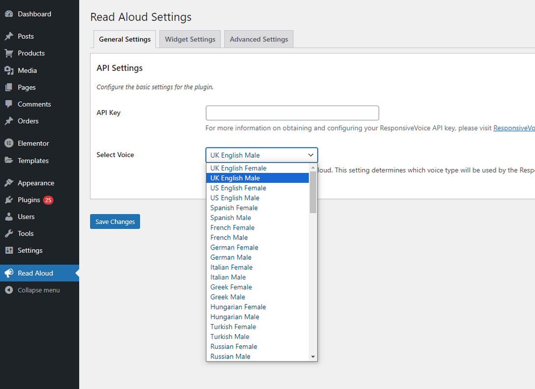
Task: Open the Select Voice dropdown
Action: pyautogui.click(x=261, y=155)
